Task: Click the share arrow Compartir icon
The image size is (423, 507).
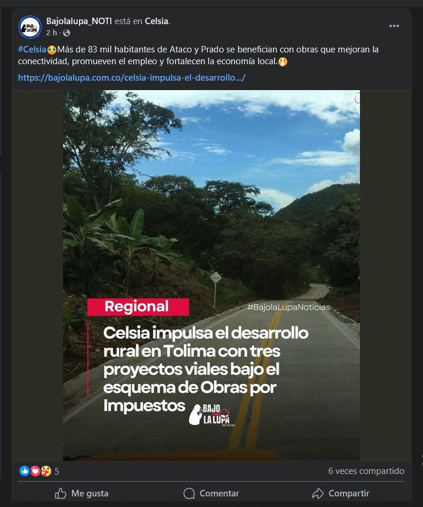Action: pos(318,493)
